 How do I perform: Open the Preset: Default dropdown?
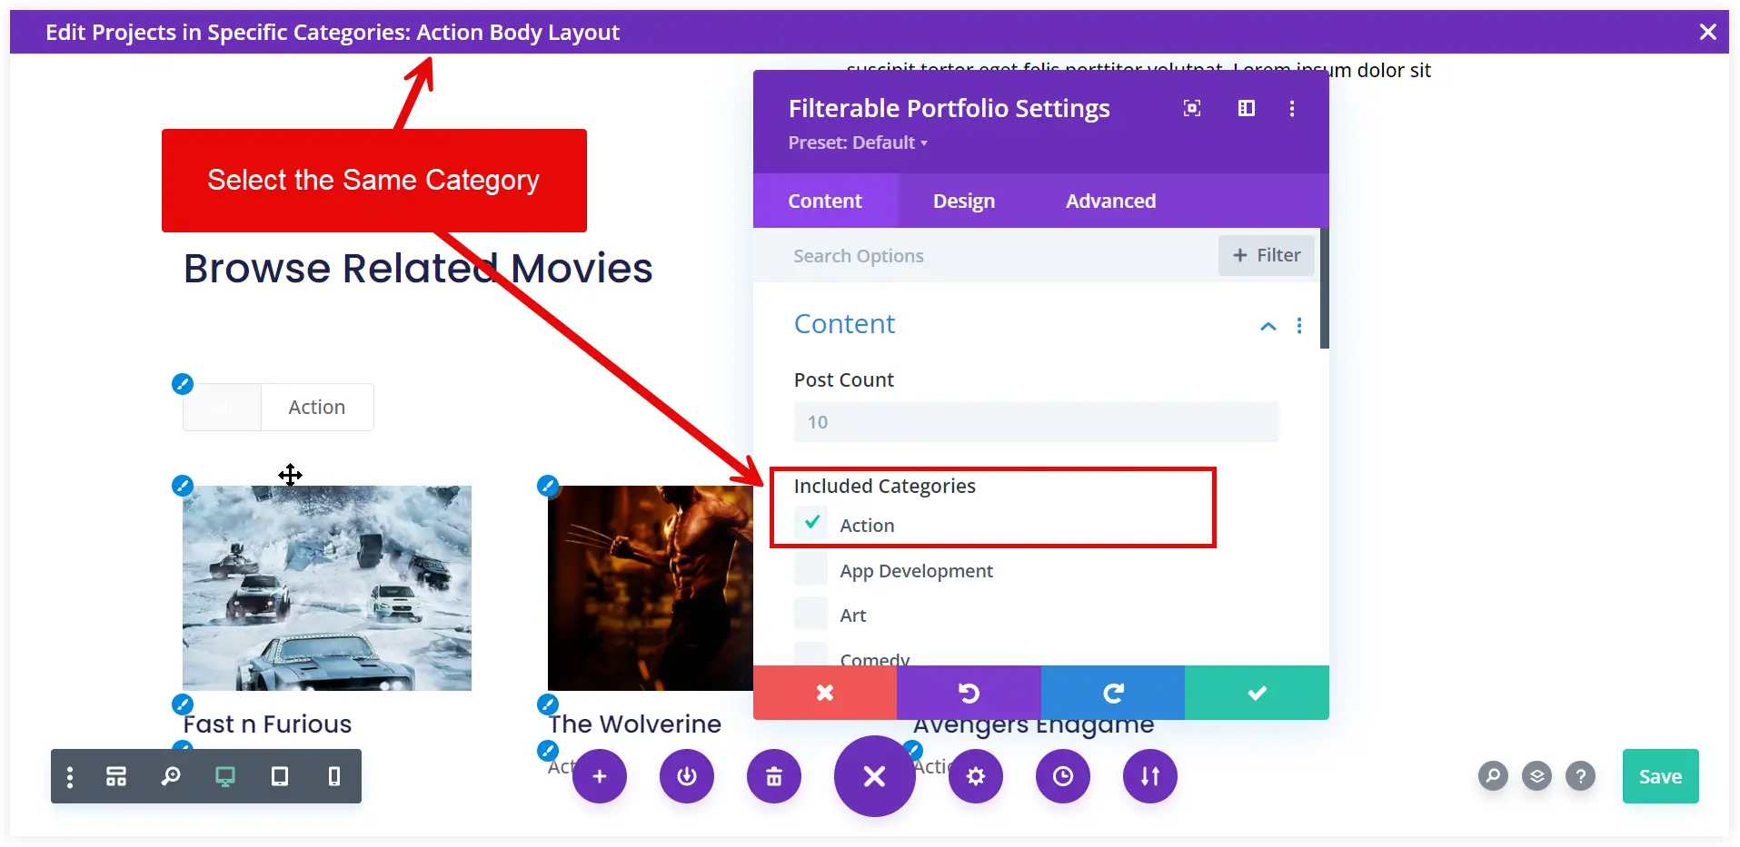point(858,143)
